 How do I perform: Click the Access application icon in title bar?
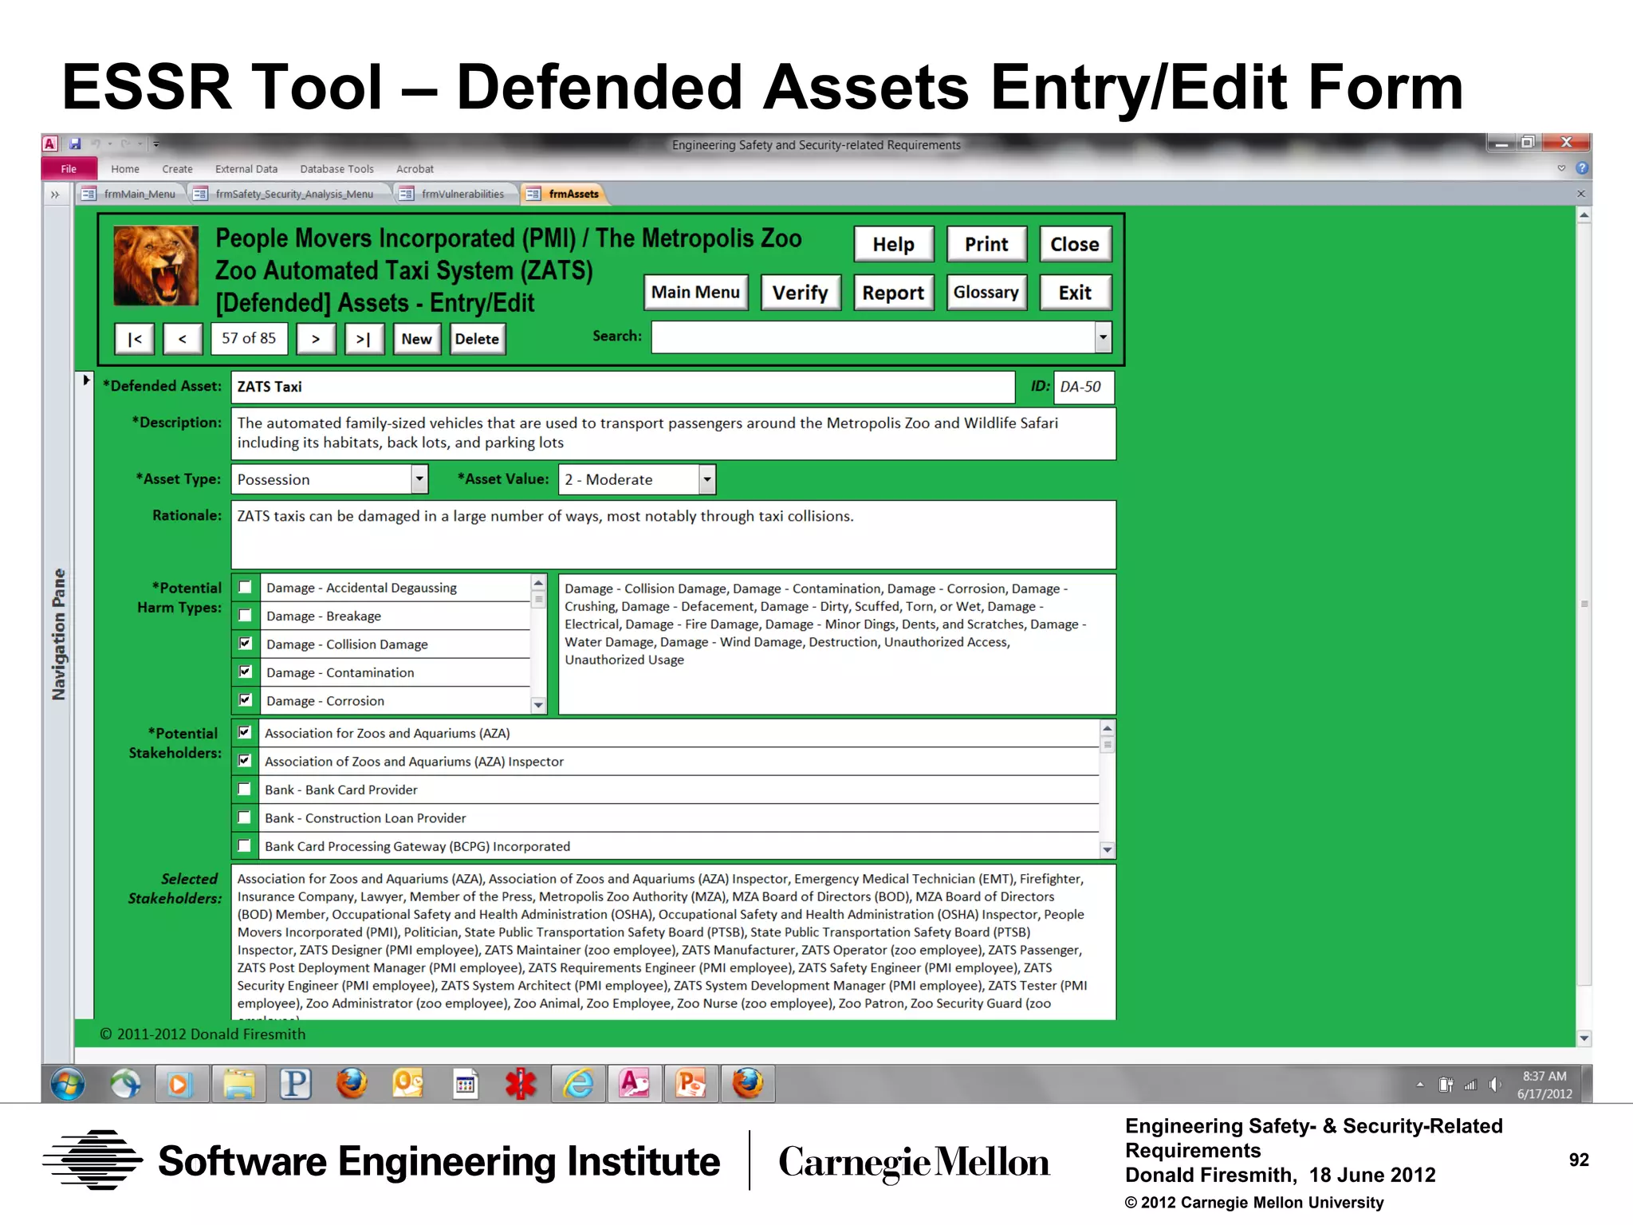(50, 144)
